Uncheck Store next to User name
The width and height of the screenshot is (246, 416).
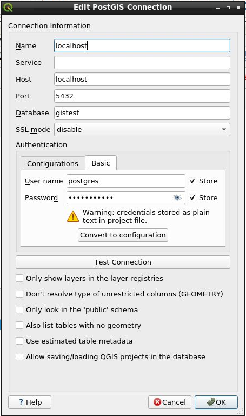tap(192, 181)
